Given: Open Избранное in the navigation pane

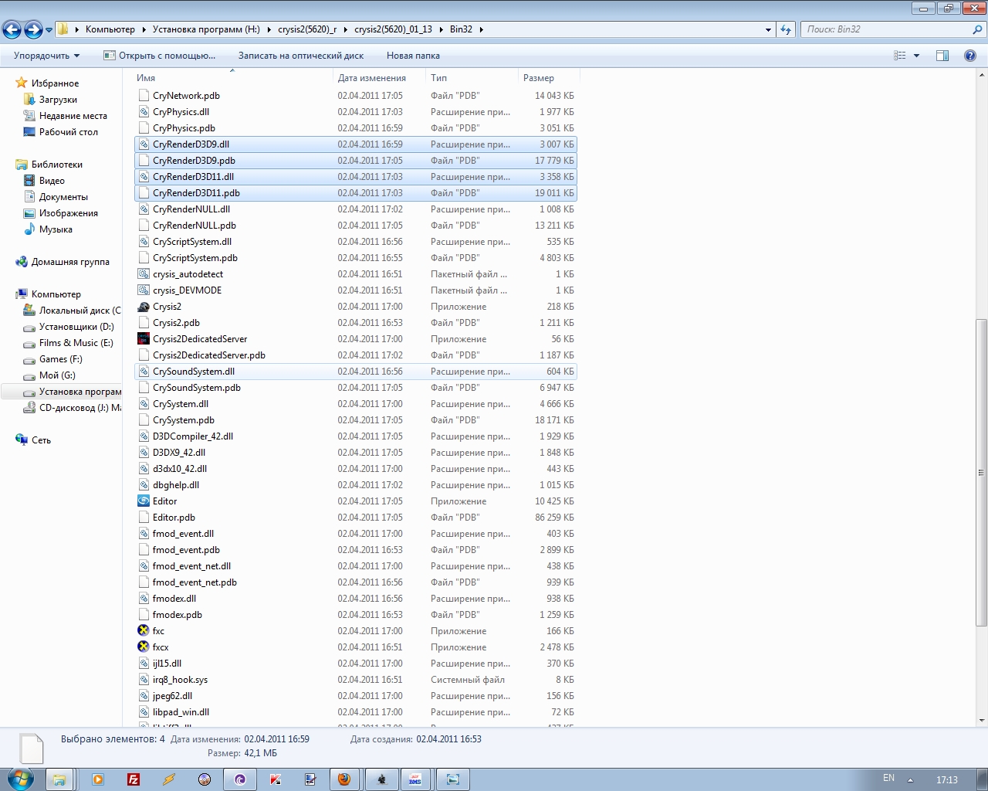Looking at the screenshot, I should point(55,83).
